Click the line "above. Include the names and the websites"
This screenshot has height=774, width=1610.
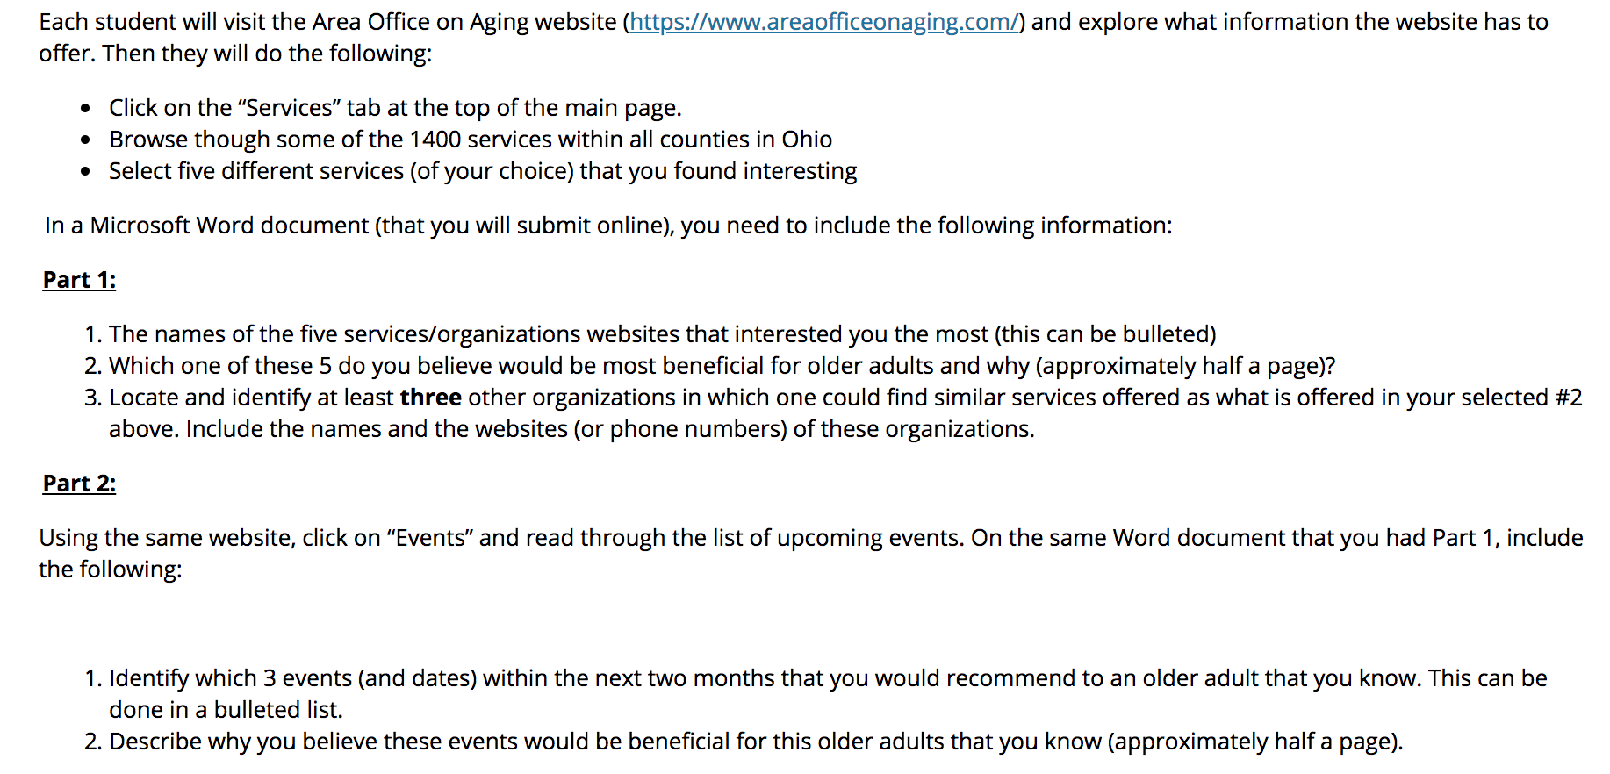coord(571,429)
